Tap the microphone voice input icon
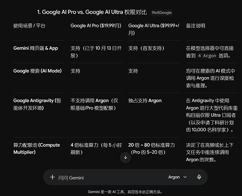Image resolution: width=242 pixels, height=196 pixels. tap(199, 177)
